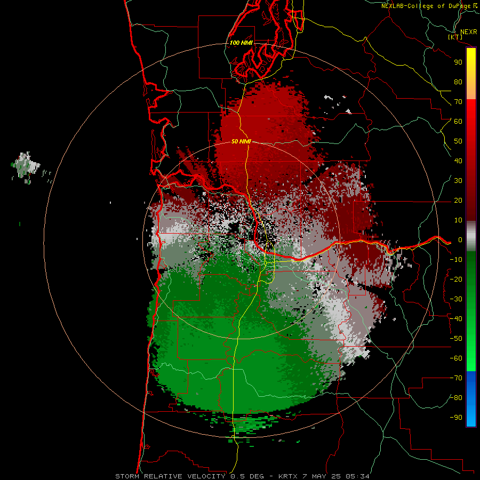Screen dimensions: 480x480
Task: Click the -80 value on the velocity scale
Action: (456, 398)
